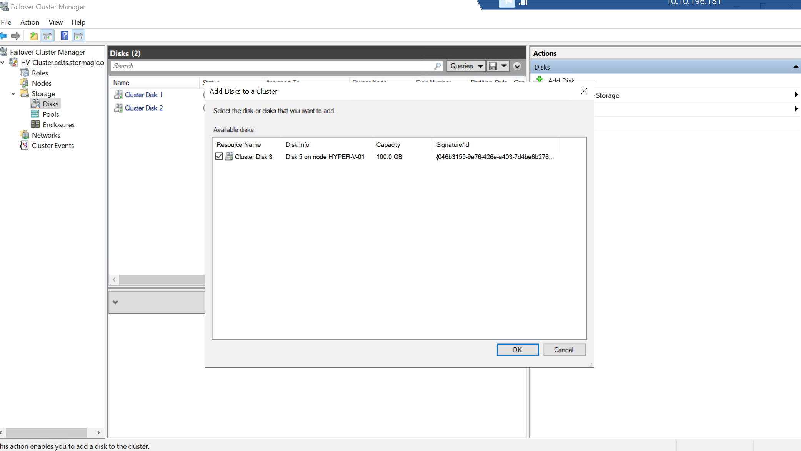Viewport: 801px width, 451px height.
Task: Click the Up one level folder icon
Action: [33, 36]
